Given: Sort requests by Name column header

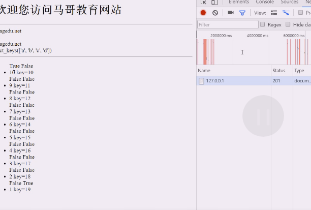Looking at the screenshot, I should pos(234,71).
